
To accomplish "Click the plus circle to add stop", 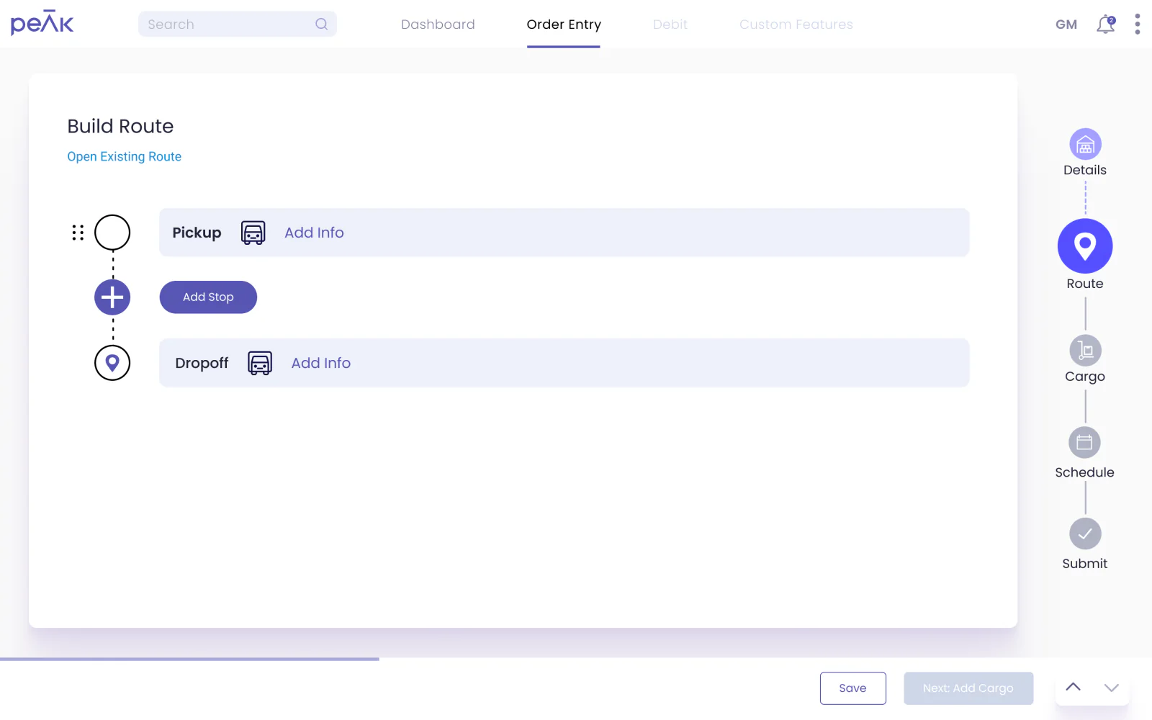I will (x=112, y=297).
